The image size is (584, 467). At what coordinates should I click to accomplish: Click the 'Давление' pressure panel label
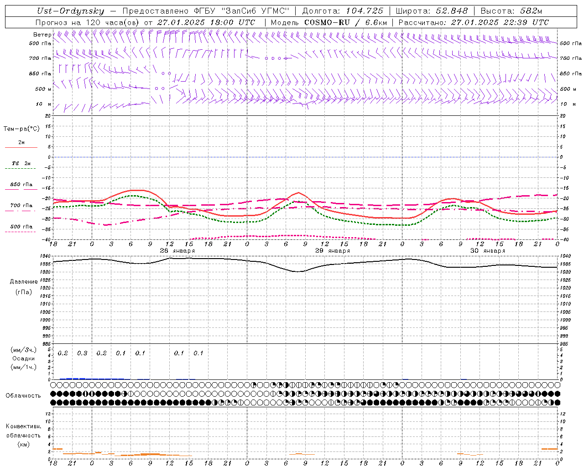pos(24,282)
